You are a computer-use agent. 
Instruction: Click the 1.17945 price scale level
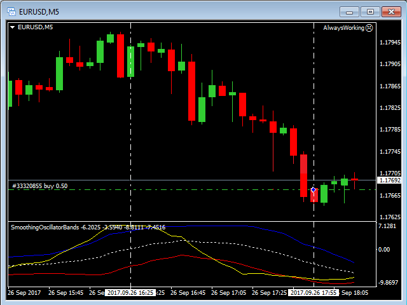389,43
